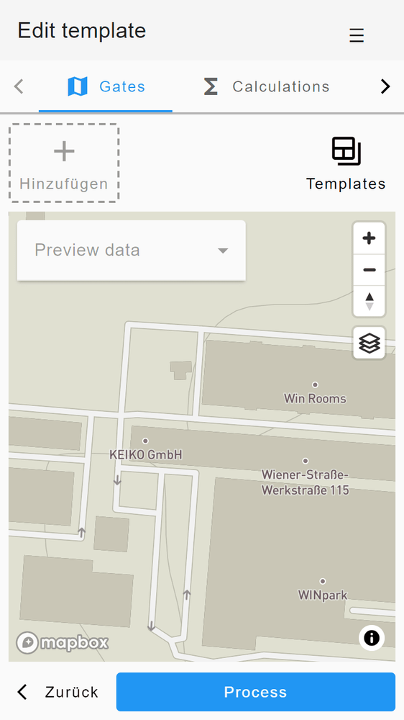Viewport: 404px width, 720px height.
Task: Click the plus Hinzufügen box
Action: 64,163
